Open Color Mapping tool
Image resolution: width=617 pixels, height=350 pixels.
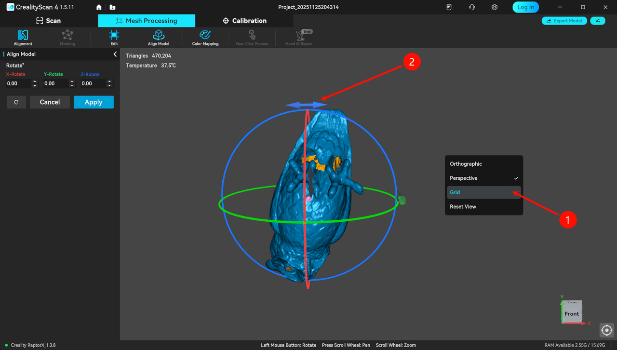click(205, 37)
